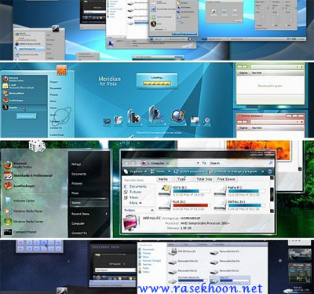This screenshot has width=314, height=294.
Task: Click the orange user picture atop Meridian menu
Action: (62, 70)
